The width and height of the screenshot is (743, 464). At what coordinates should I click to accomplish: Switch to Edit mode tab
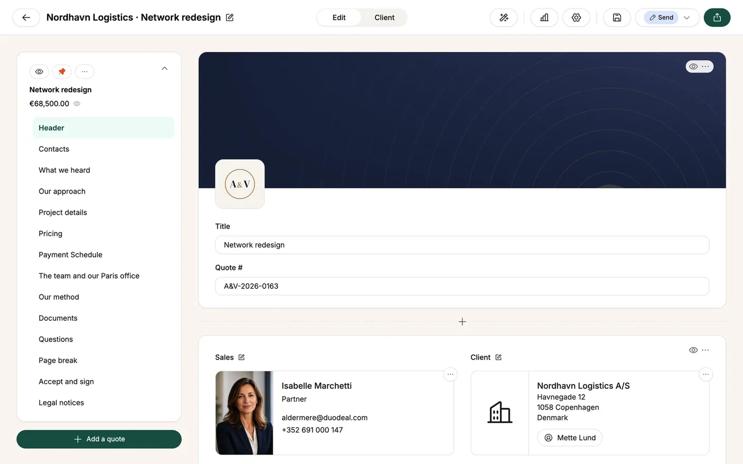(x=339, y=17)
